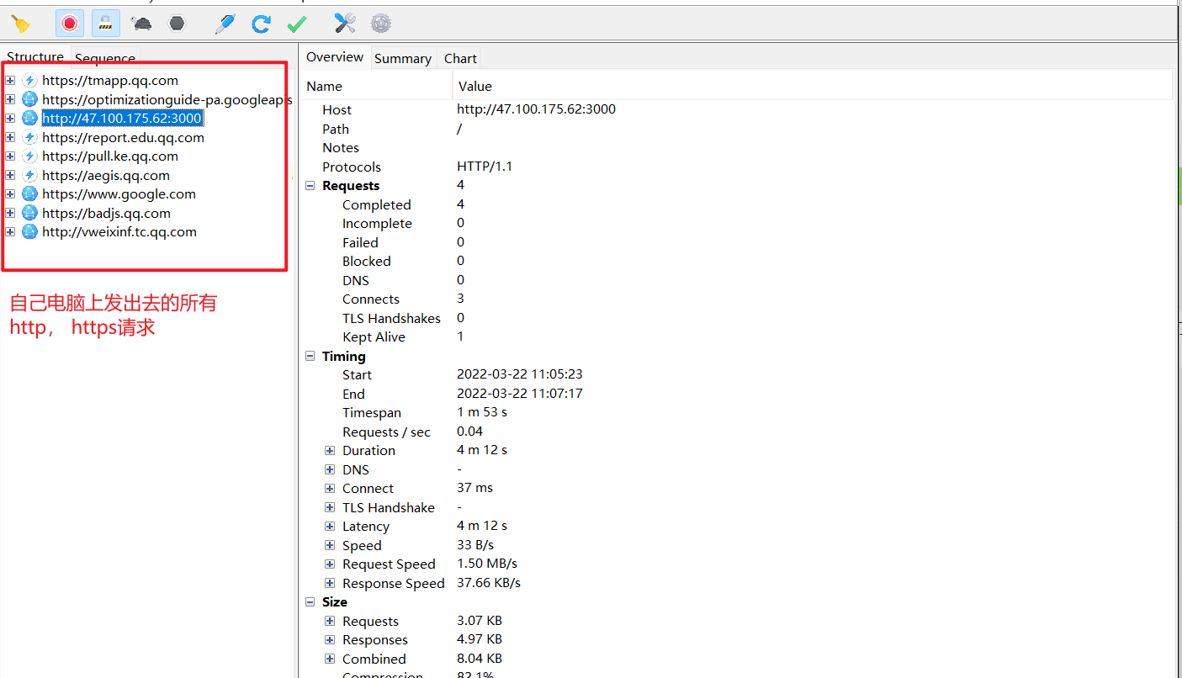Viewport: 1182px width, 678px height.
Task: Toggle breakpoints with the hexagon icon
Action: pyautogui.click(x=177, y=24)
